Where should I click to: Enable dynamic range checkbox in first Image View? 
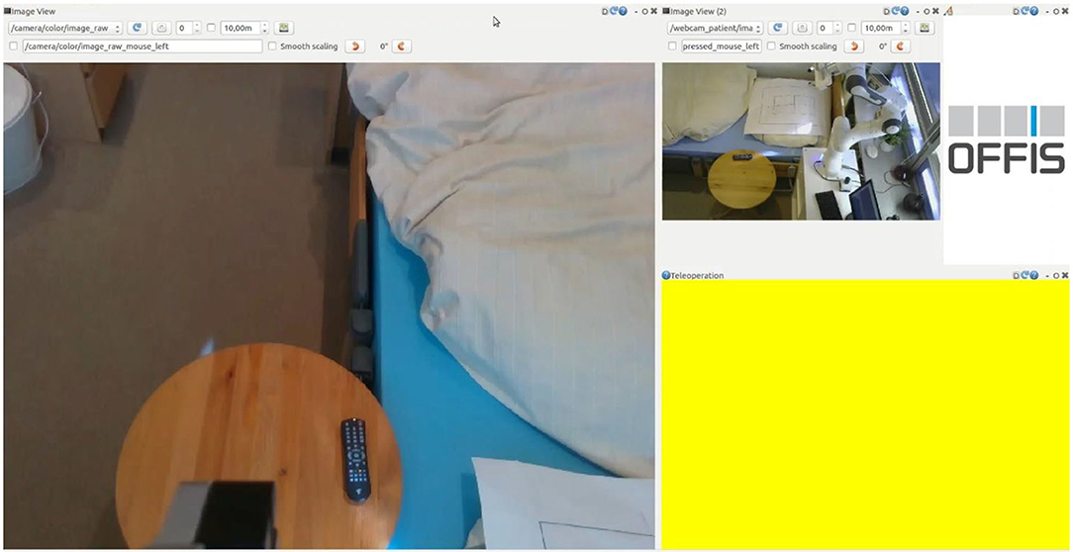(211, 28)
